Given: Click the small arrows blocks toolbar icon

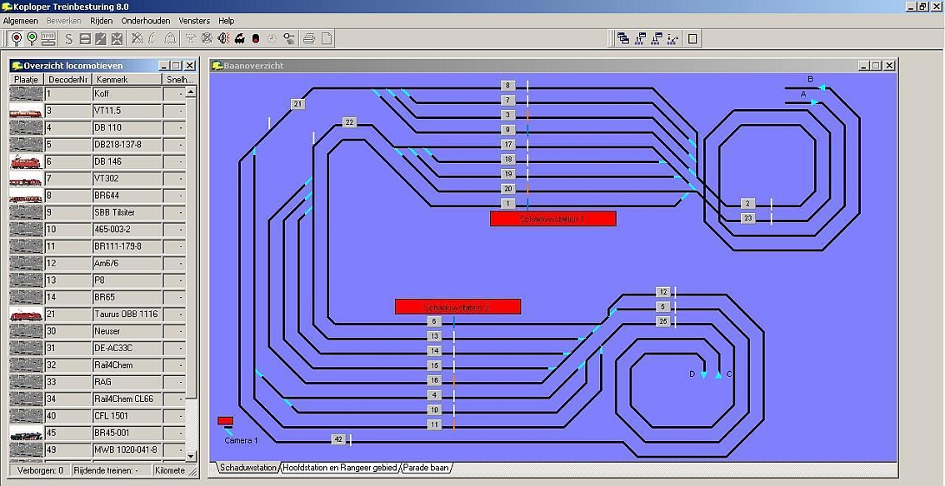Looking at the screenshot, I should pyautogui.click(x=673, y=39).
